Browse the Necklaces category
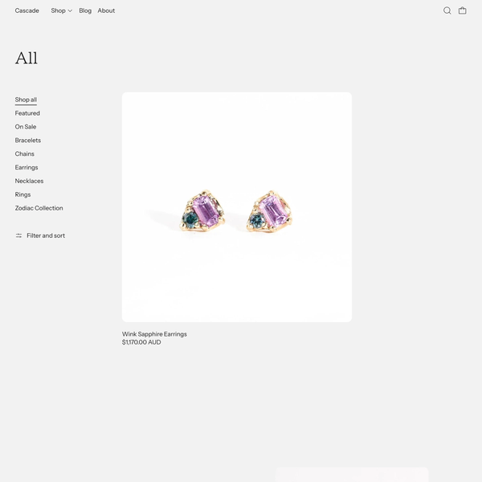Viewport: 482px width, 482px height. (29, 181)
